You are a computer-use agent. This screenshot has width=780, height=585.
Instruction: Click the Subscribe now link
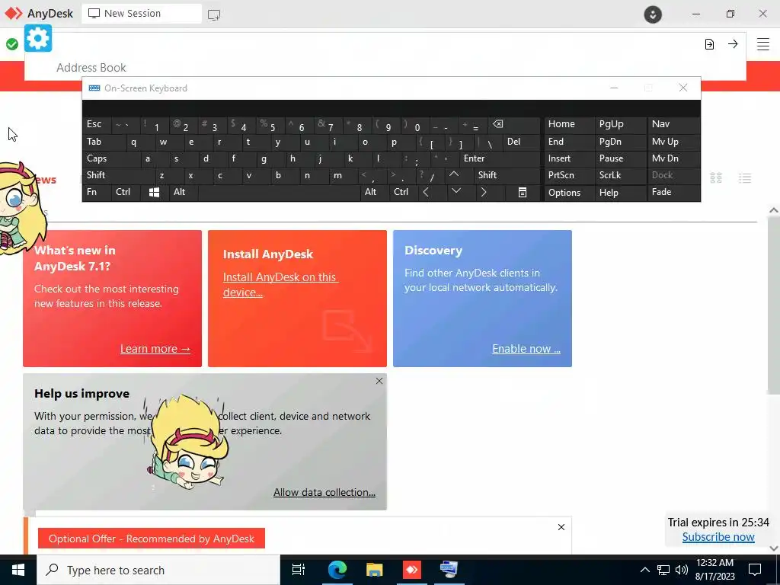[x=718, y=537]
